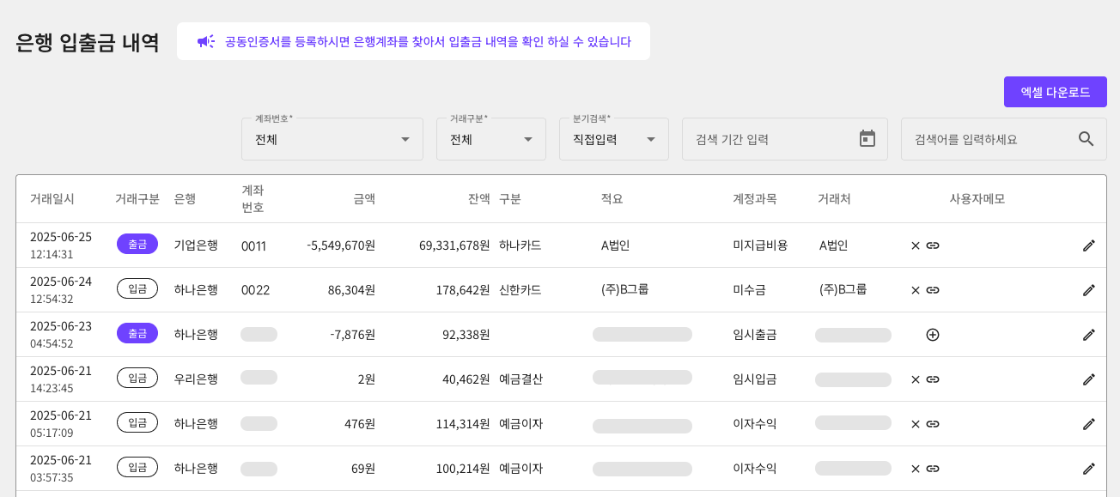Click the magnifier search icon

coord(1087,139)
